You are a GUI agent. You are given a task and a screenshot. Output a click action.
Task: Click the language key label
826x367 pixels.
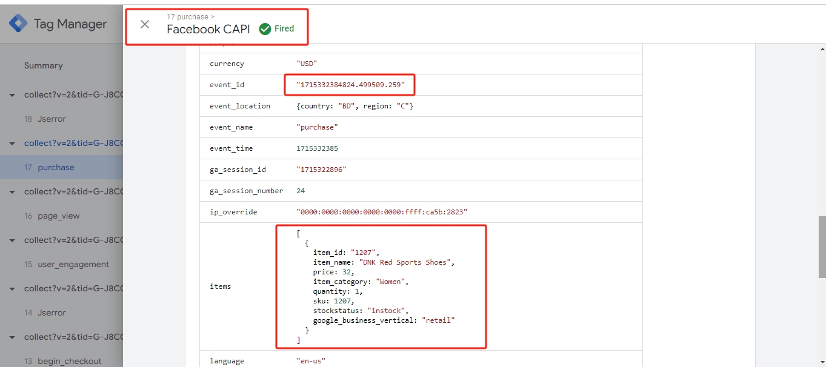point(227,361)
